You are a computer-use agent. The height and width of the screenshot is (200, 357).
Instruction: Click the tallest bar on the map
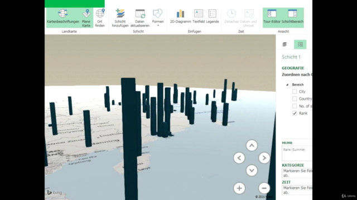tap(129, 138)
